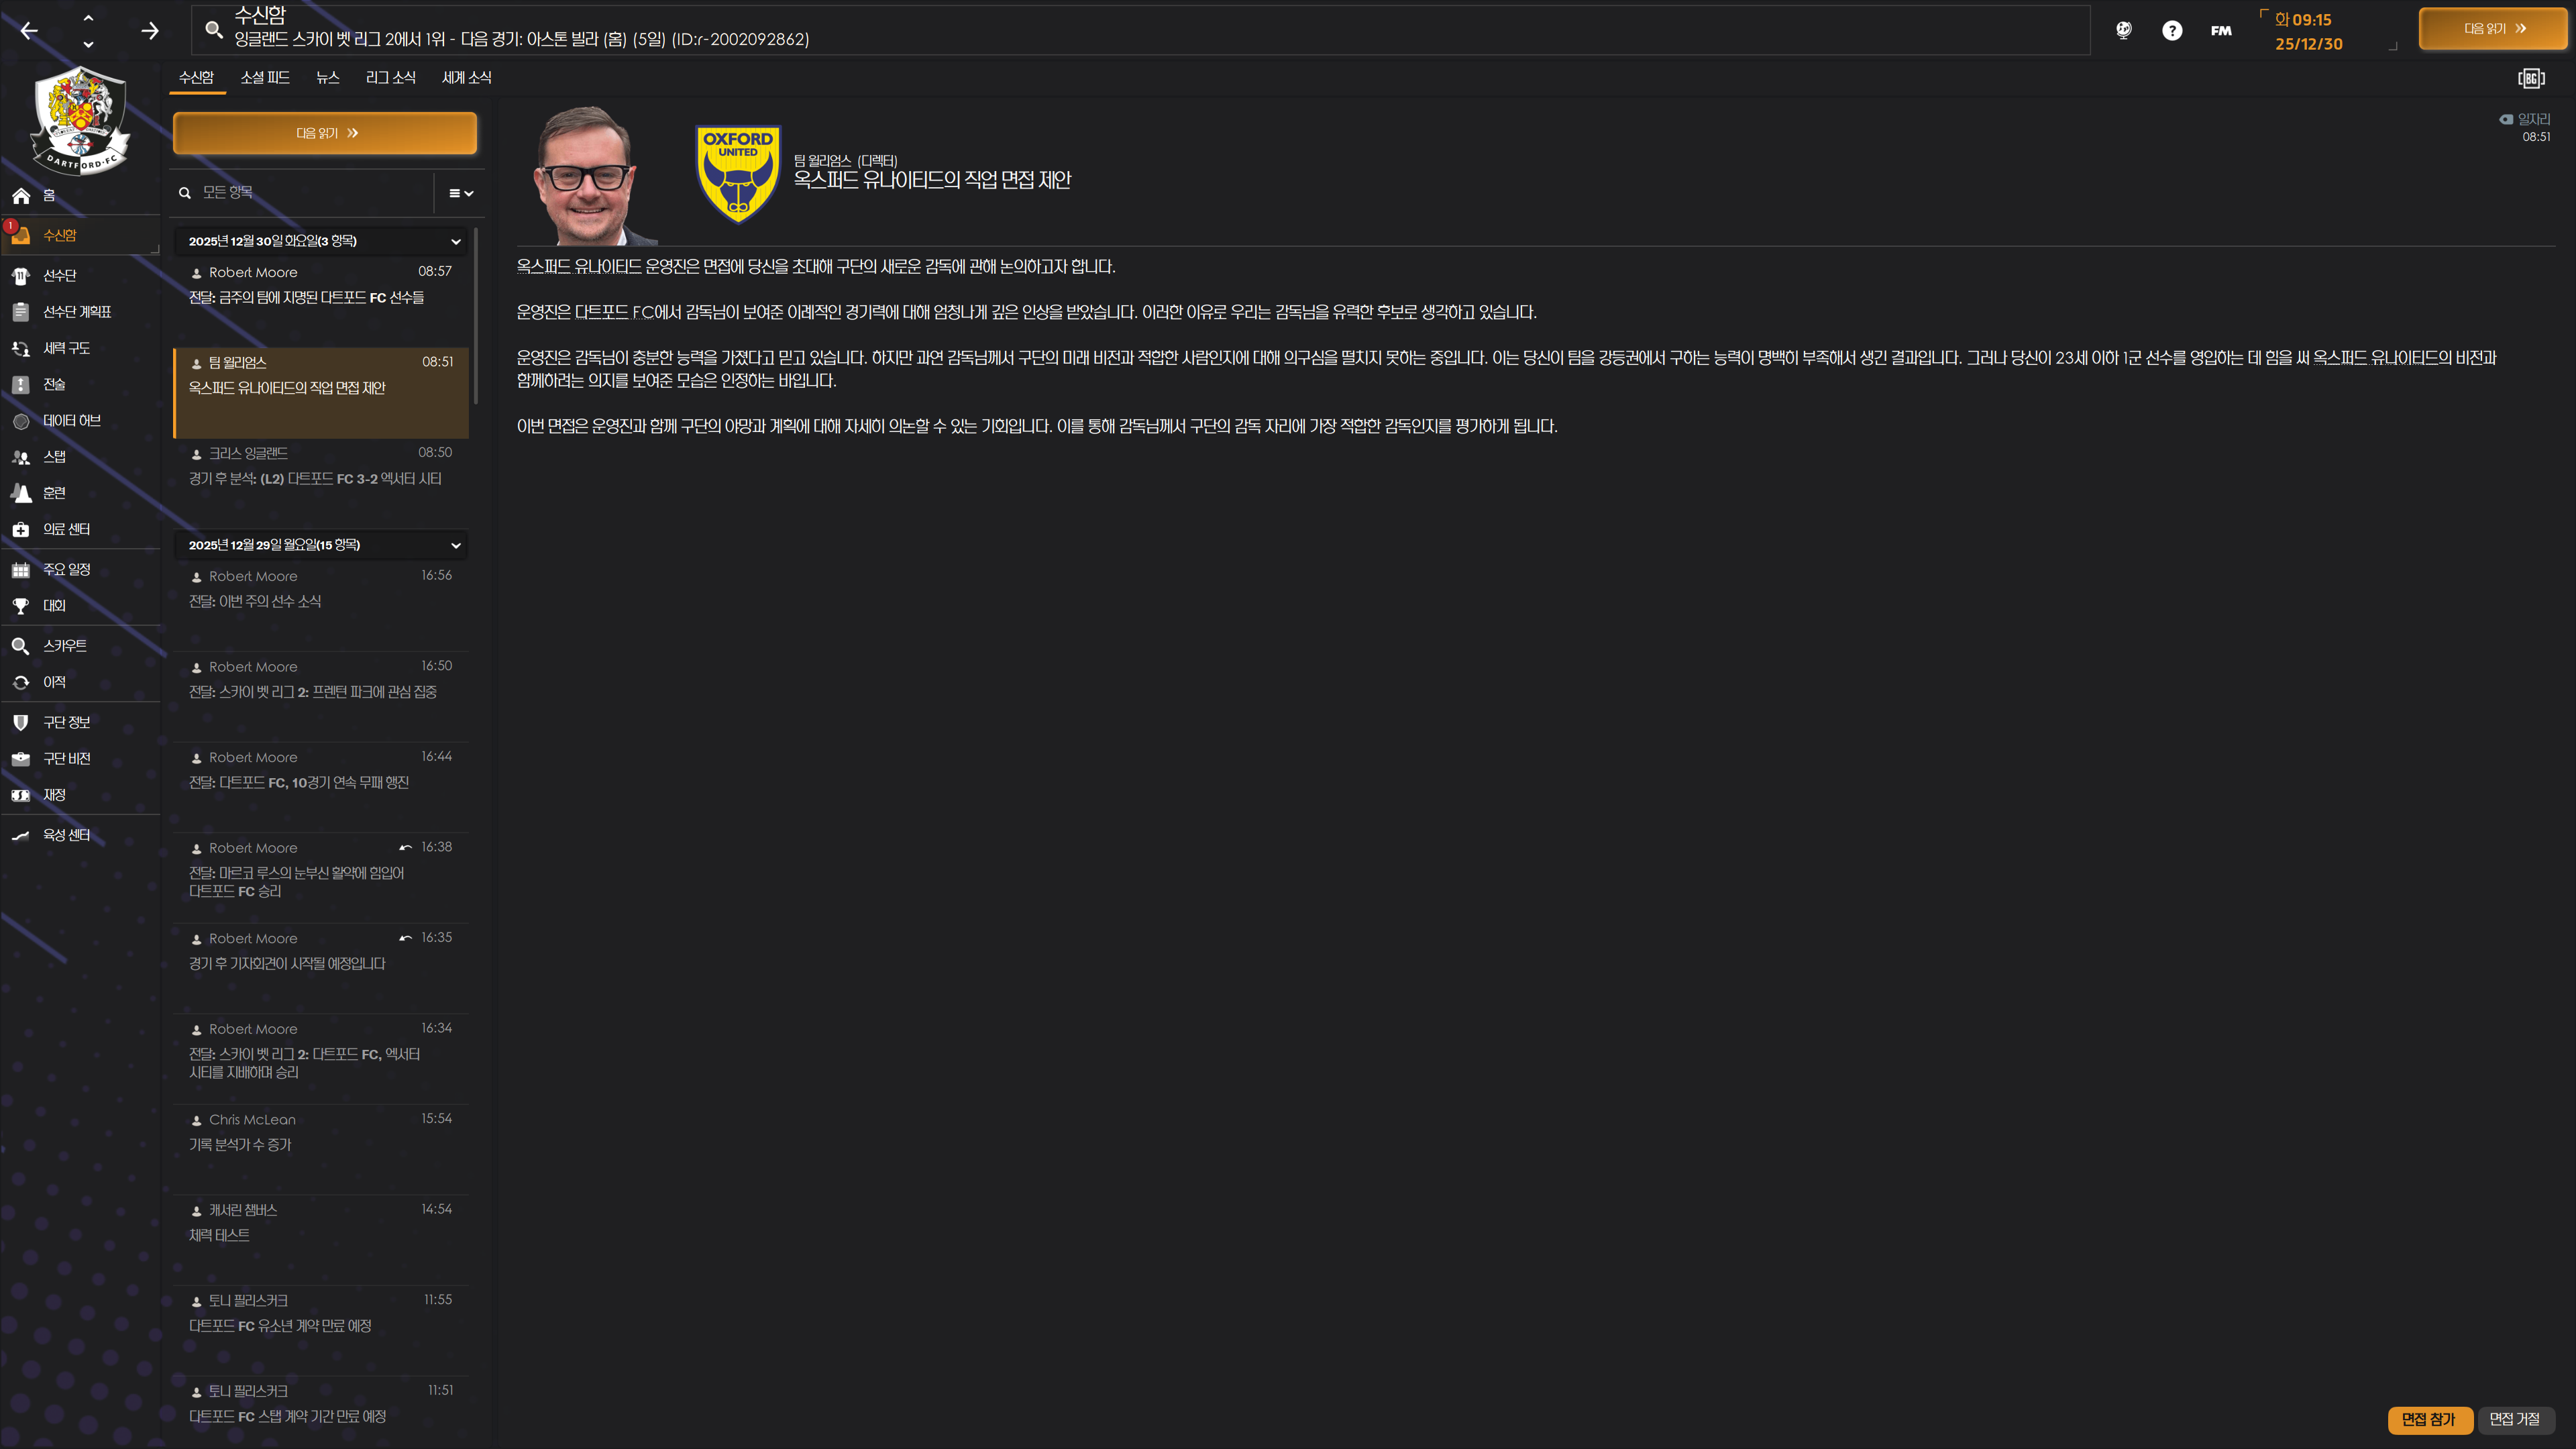This screenshot has height=1449, width=2576.
Task: Open the 대회 trophy sidebar icon
Action: [x=21, y=606]
